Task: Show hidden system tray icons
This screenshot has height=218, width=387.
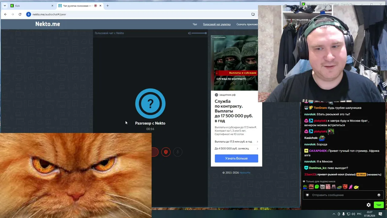Action: coord(334,214)
